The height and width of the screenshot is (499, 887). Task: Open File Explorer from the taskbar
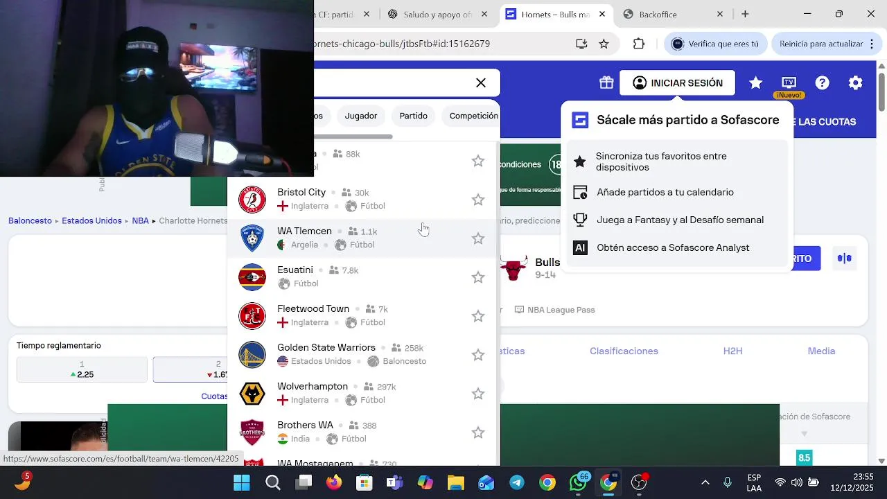pyautogui.click(x=455, y=483)
